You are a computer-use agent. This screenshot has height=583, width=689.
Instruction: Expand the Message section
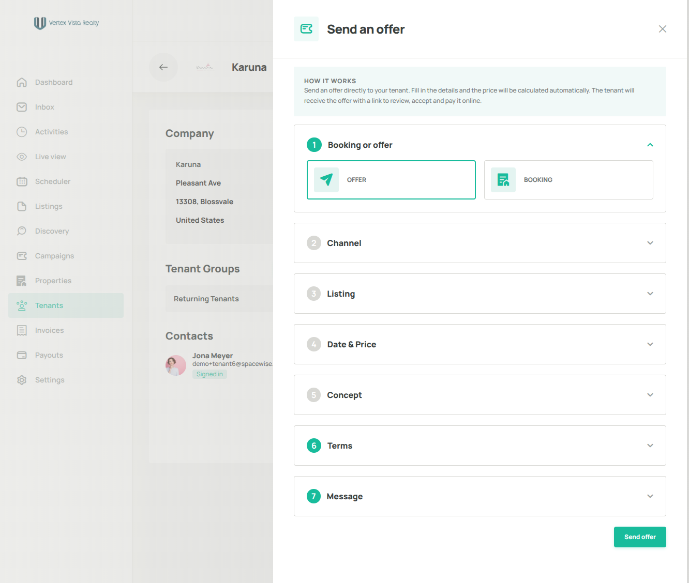click(x=480, y=496)
